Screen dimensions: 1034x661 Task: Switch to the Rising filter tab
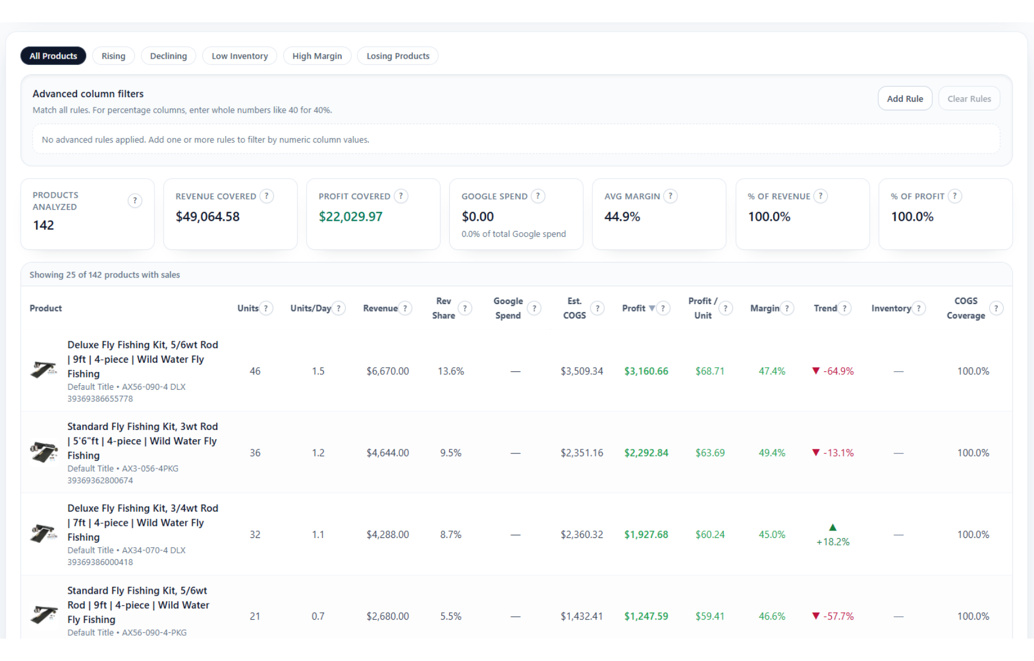(x=113, y=56)
